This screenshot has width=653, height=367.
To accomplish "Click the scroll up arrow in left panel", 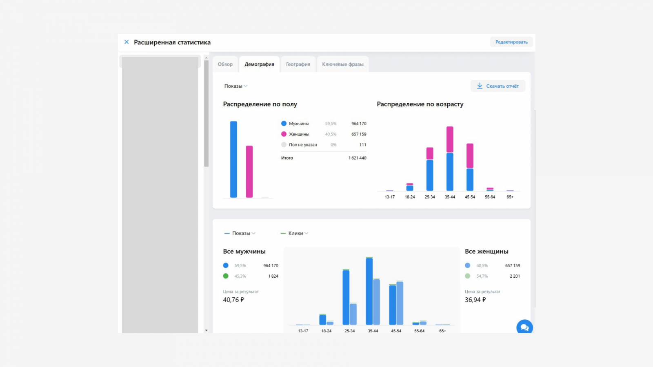I will point(206,58).
